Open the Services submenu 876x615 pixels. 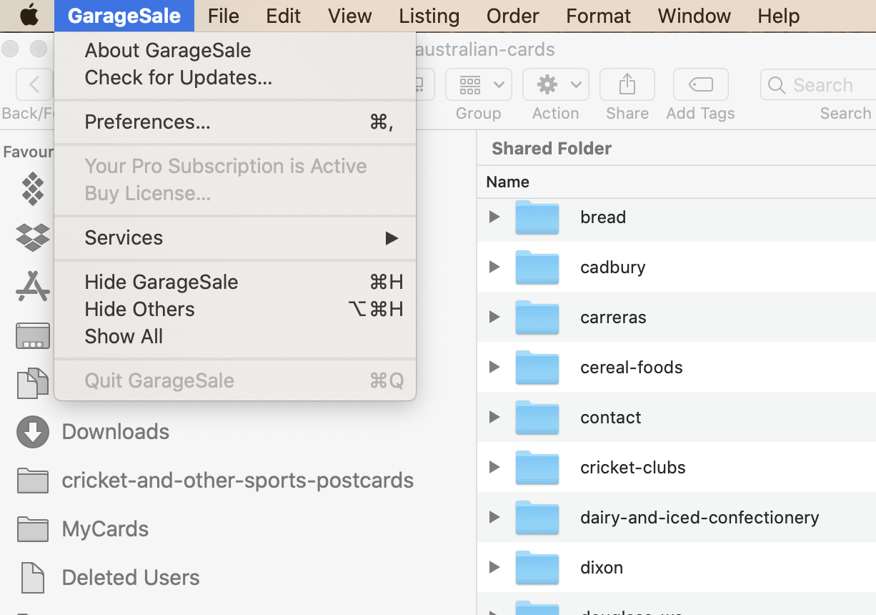click(x=235, y=238)
